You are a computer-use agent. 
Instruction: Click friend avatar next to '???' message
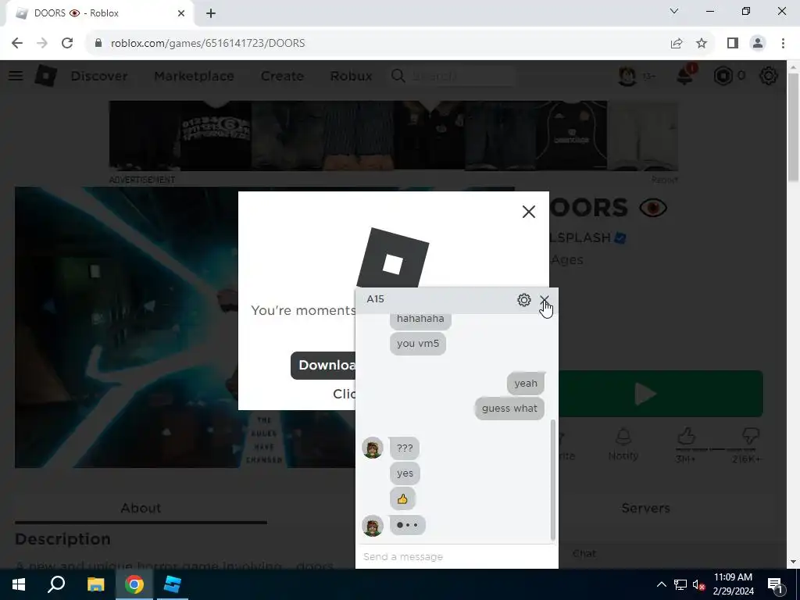point(373,448)
